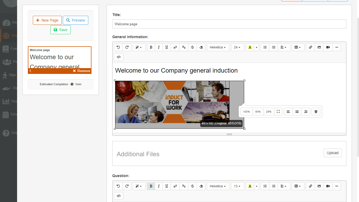Insert link in Question toolbar
The image size is (359, 202).
(x=310, y=186)
